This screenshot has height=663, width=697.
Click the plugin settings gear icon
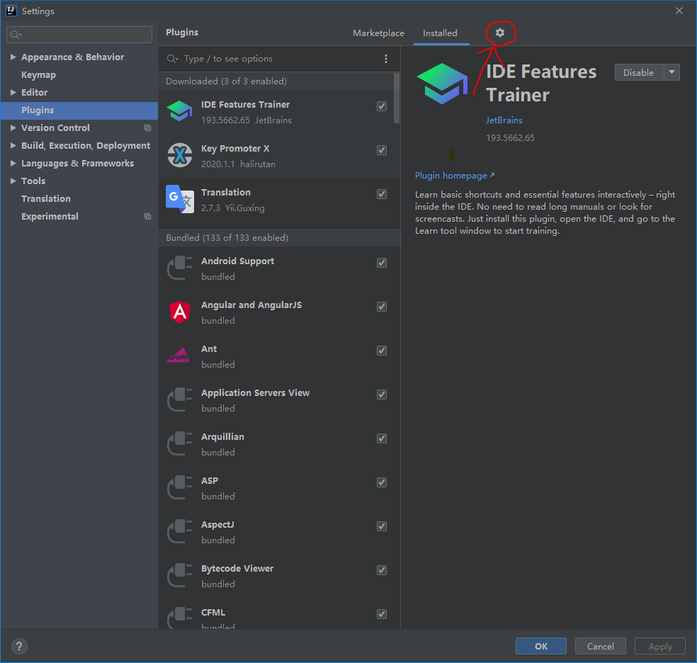500,32
